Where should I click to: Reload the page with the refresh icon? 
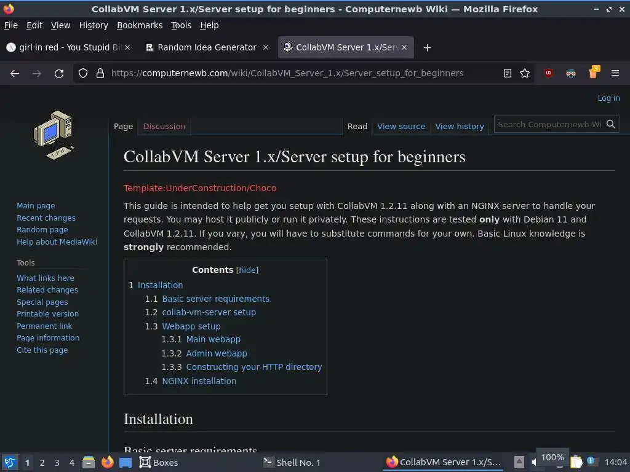(x=59, y=74)
